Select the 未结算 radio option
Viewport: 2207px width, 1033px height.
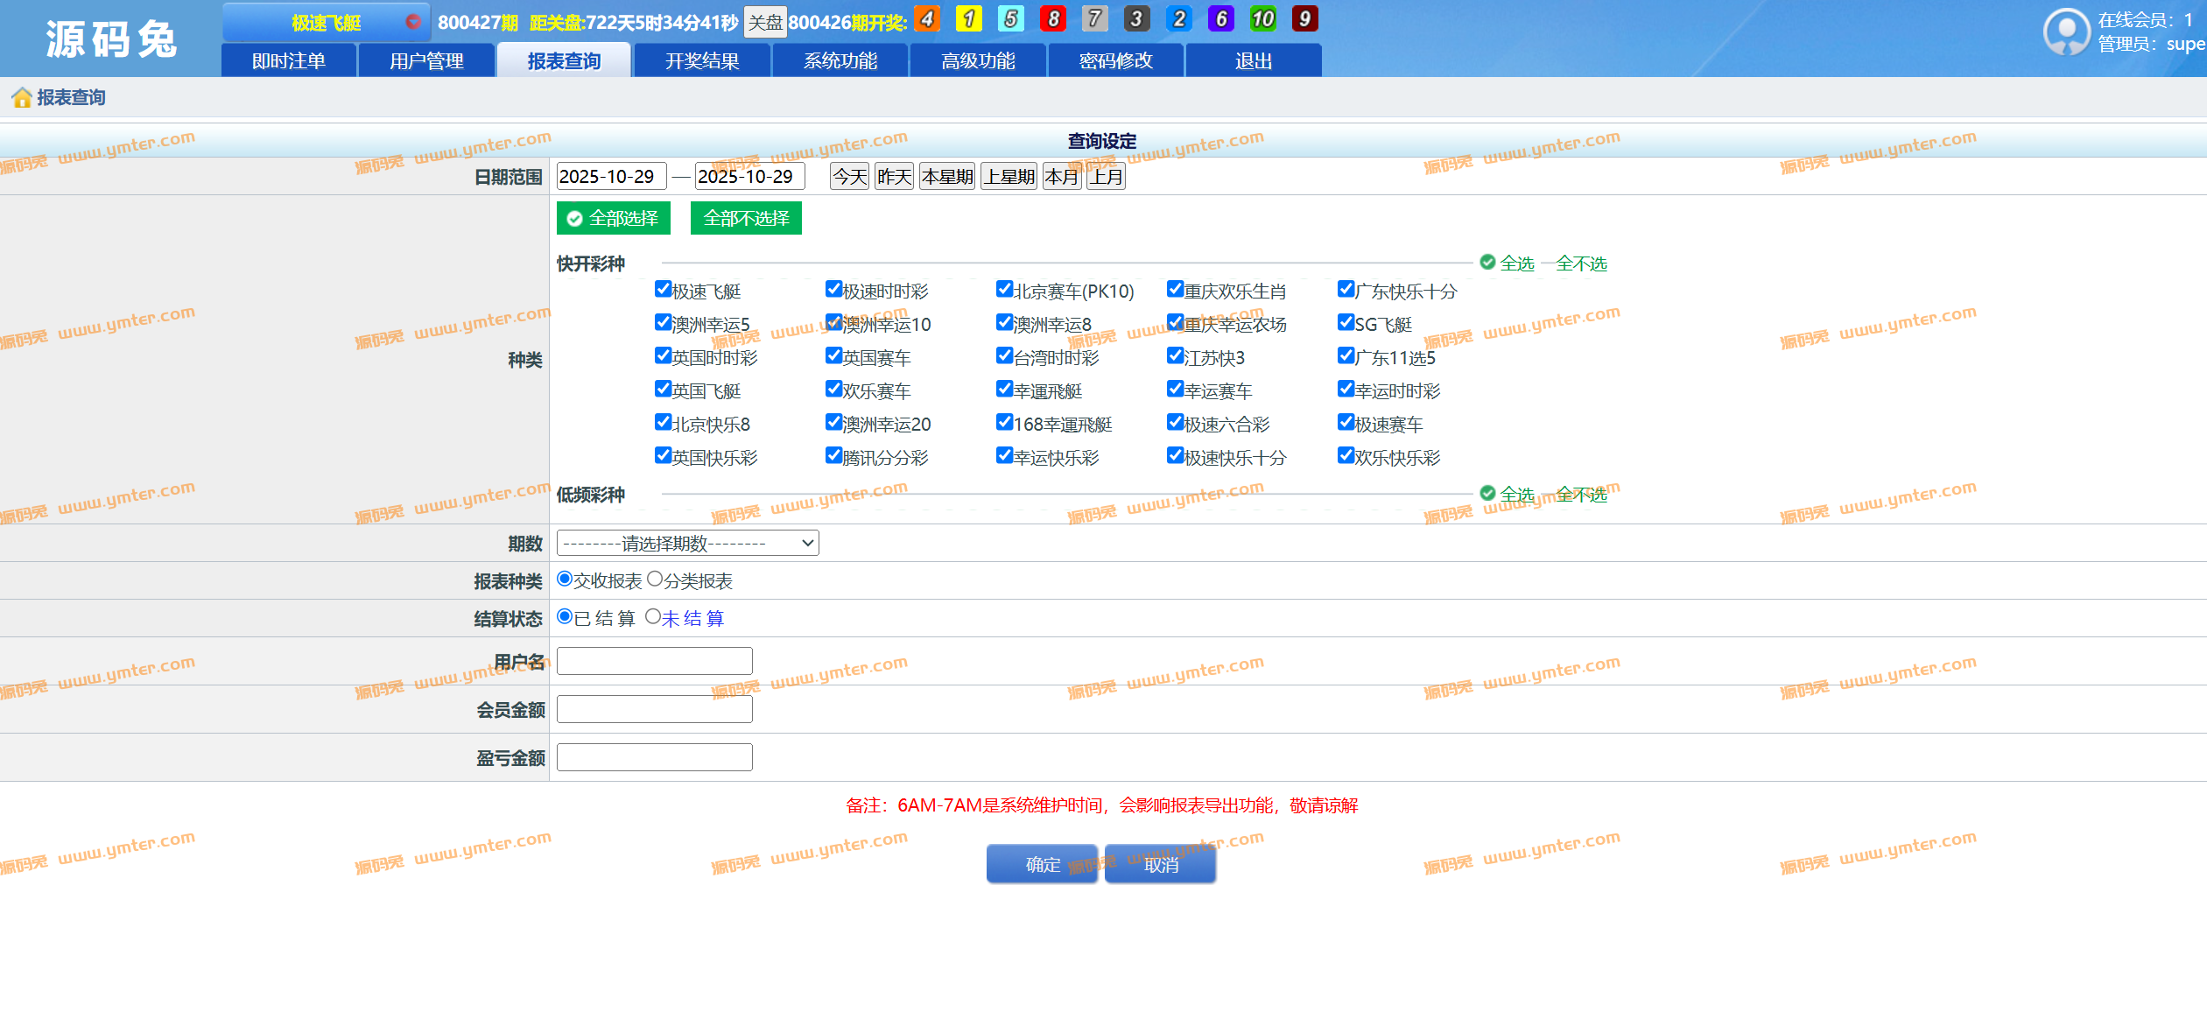pos(653,617)
